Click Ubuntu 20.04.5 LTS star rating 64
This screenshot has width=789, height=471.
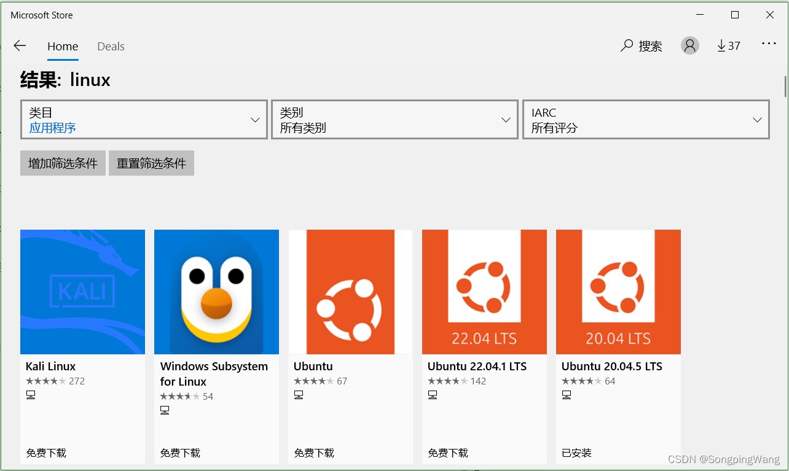point(589,381)
